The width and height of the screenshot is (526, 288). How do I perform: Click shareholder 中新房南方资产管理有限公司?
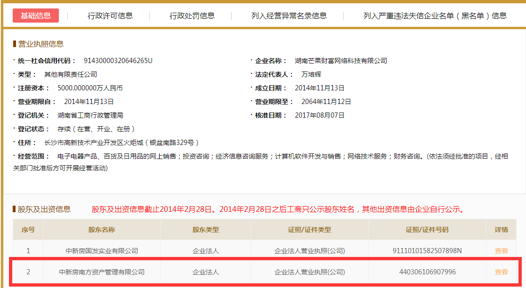(102, 272)
